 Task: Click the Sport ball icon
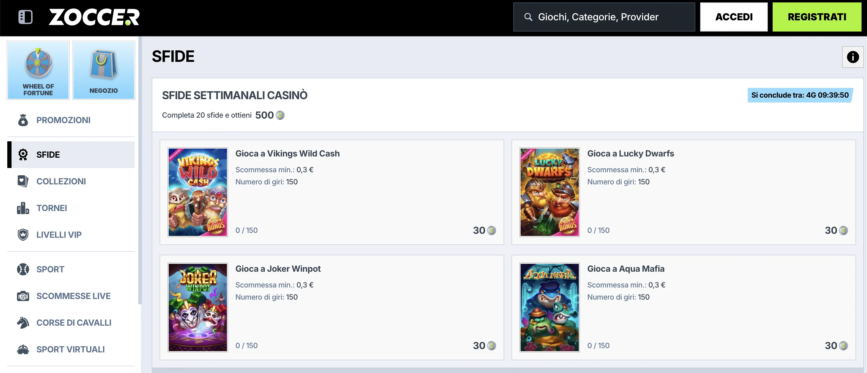(23, 269)
